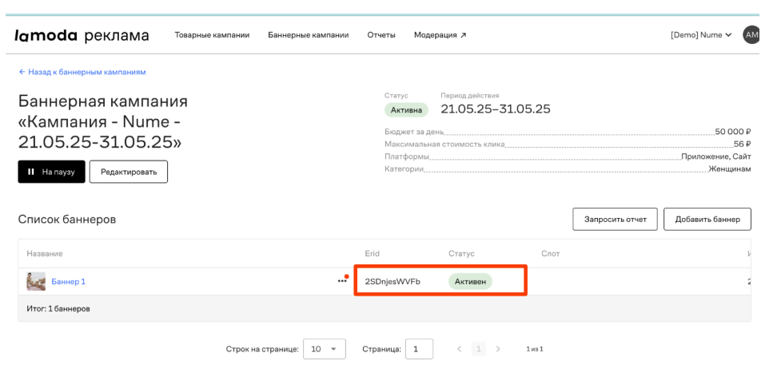Click the Список баннеров heading
Image resolution: width=773 pixels, height=381 pixels.
67,220
